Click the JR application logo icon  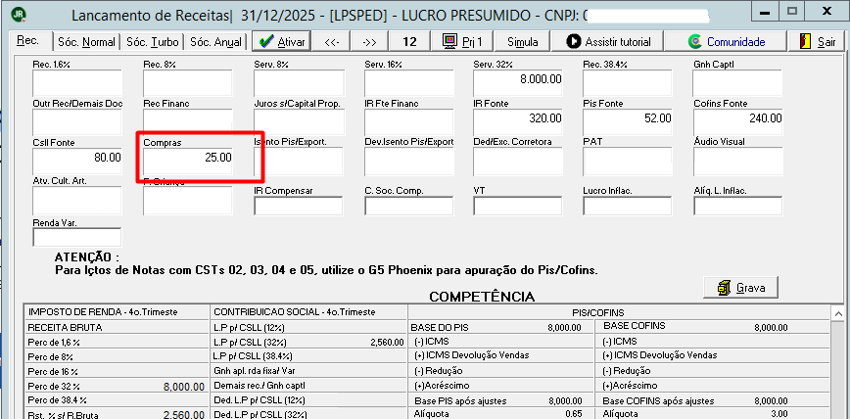tap(19, 15)
